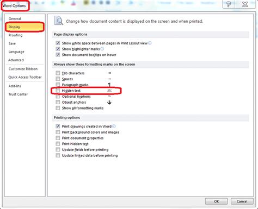Go to the Advanced category
This screenshot has height=209, width=258.
[16, 60]
